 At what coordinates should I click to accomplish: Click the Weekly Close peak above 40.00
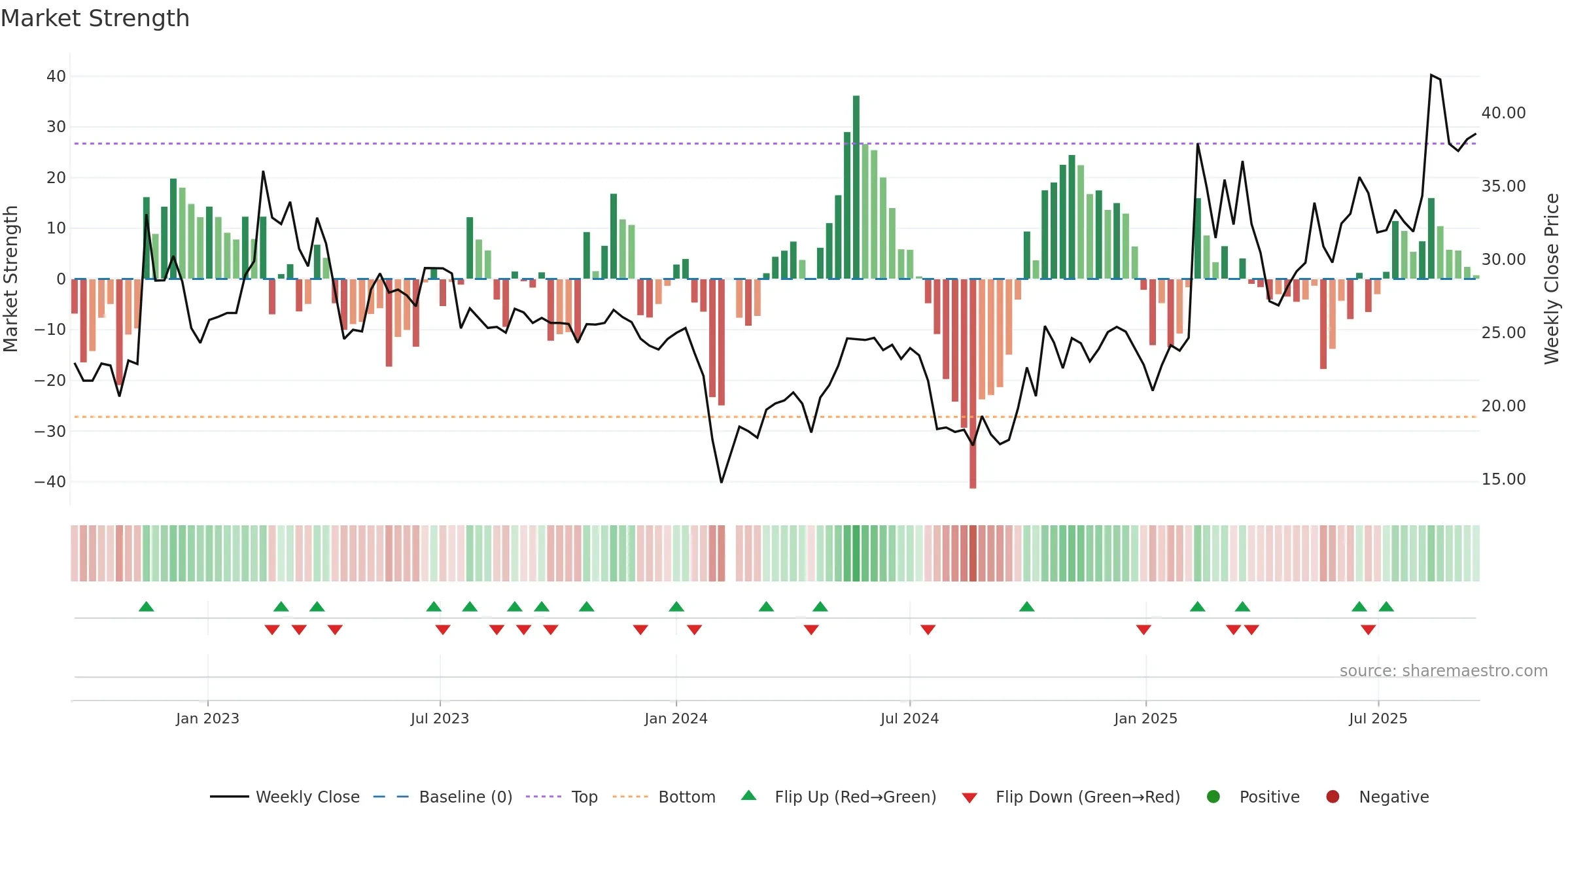click(x=1431, y=75)
